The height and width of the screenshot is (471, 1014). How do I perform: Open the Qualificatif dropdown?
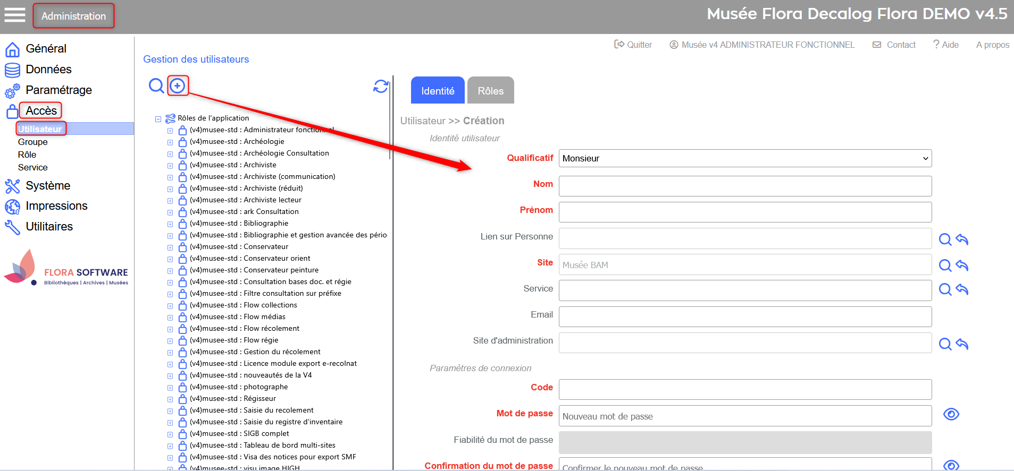click(x=744, y=158)
